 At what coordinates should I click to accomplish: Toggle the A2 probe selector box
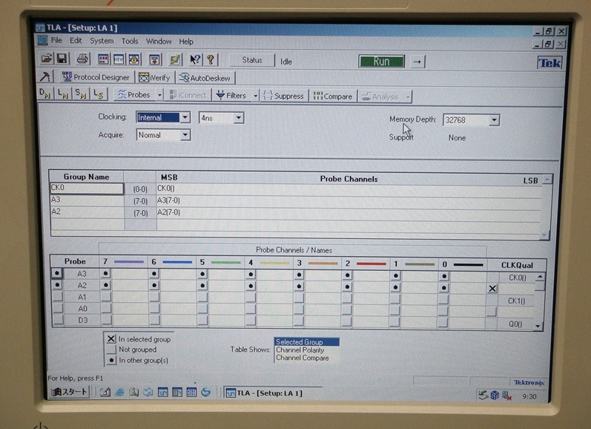tap(57, 284)
